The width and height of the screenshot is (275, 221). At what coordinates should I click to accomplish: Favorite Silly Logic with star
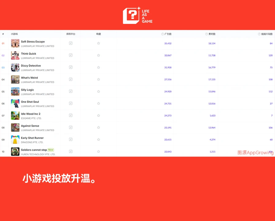[x=99, y=91]
